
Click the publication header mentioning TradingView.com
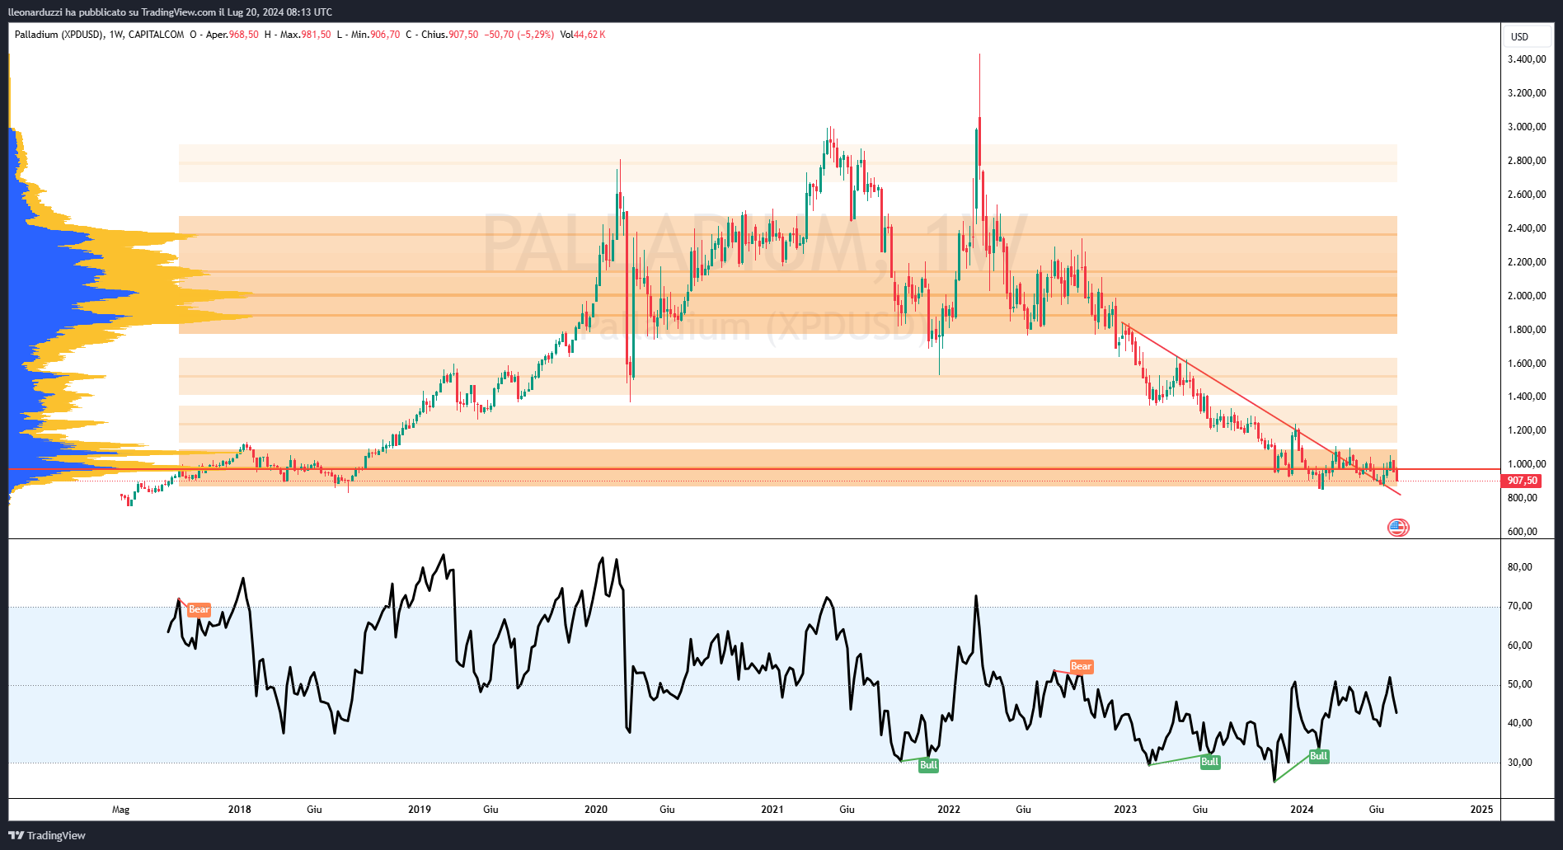(170, 12)
